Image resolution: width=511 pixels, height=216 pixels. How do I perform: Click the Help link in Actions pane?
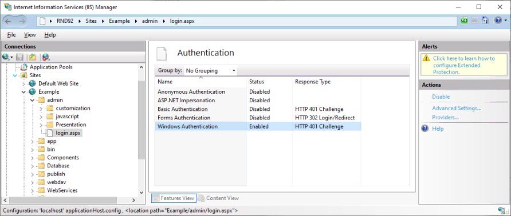[x=438, y=129]
